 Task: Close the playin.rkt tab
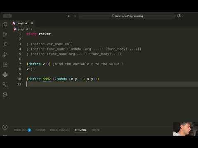pyautogui.click(x=32, y=23)
